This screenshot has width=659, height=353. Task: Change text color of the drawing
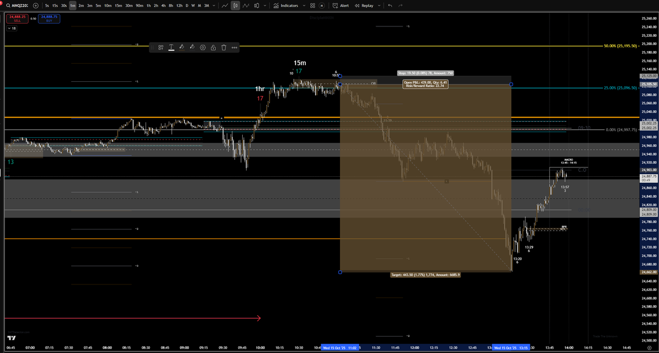171,47
